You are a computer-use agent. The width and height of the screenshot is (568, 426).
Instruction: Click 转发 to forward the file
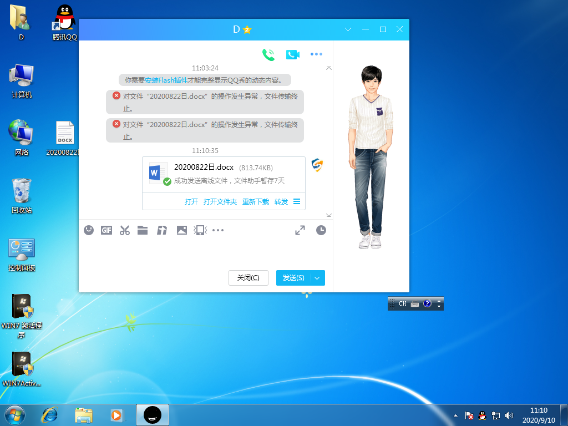point(281,202)
